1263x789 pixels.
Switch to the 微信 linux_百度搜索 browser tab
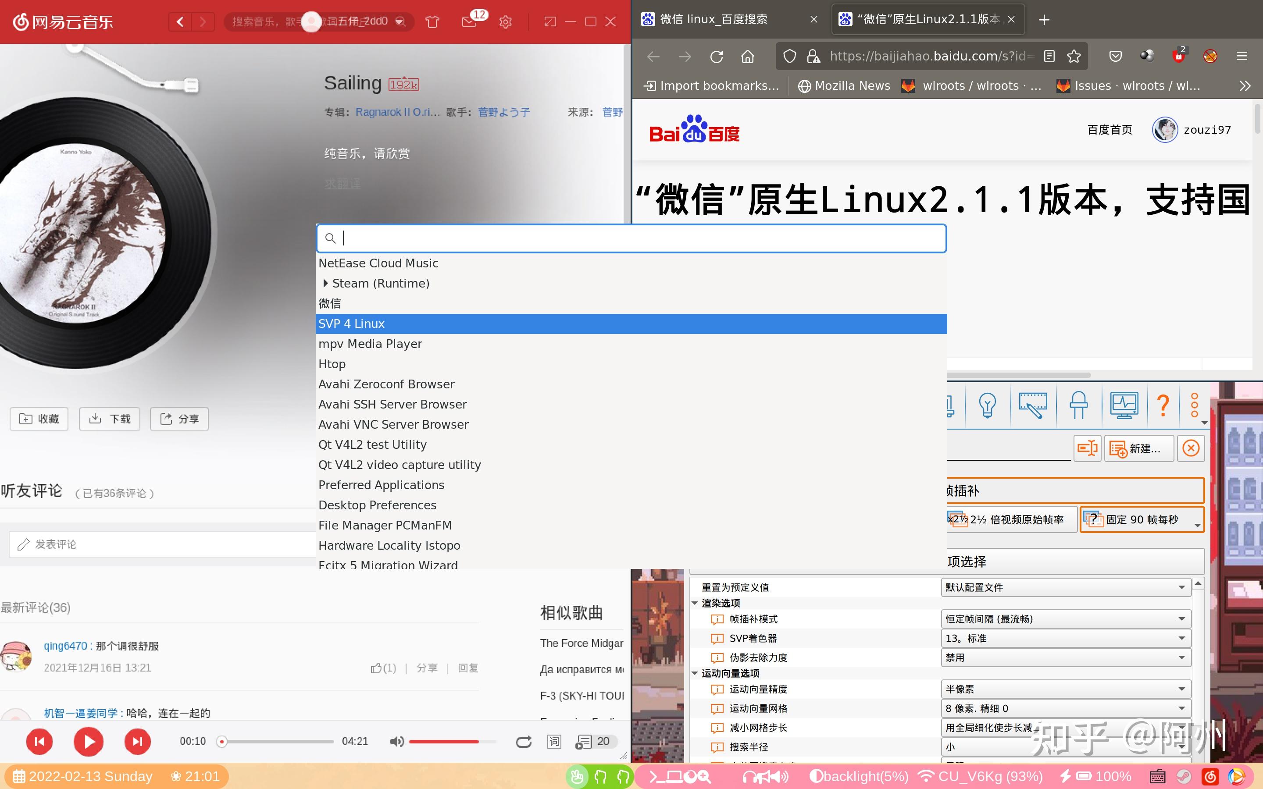click(x=717, y=19)
